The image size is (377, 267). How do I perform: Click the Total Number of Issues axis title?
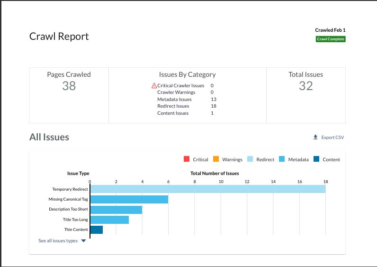point(215,174)
